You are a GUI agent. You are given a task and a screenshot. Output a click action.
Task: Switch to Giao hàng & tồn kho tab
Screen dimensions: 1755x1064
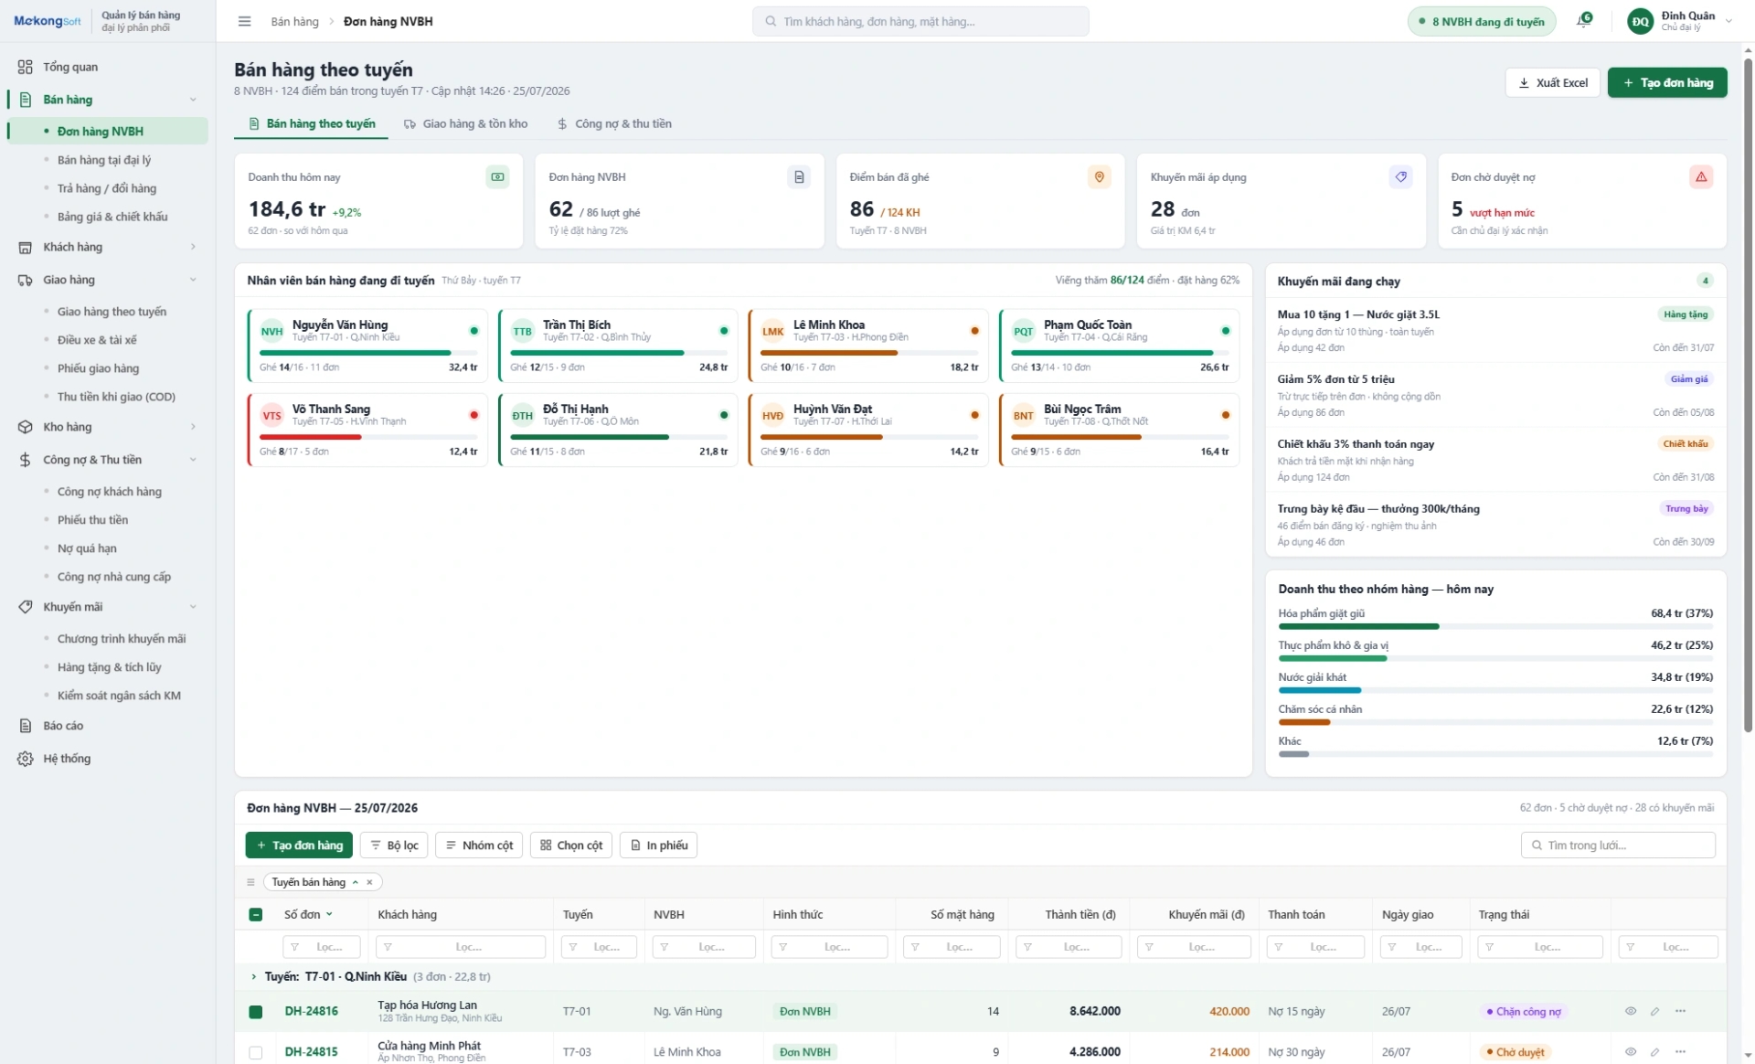coord(466,123)
